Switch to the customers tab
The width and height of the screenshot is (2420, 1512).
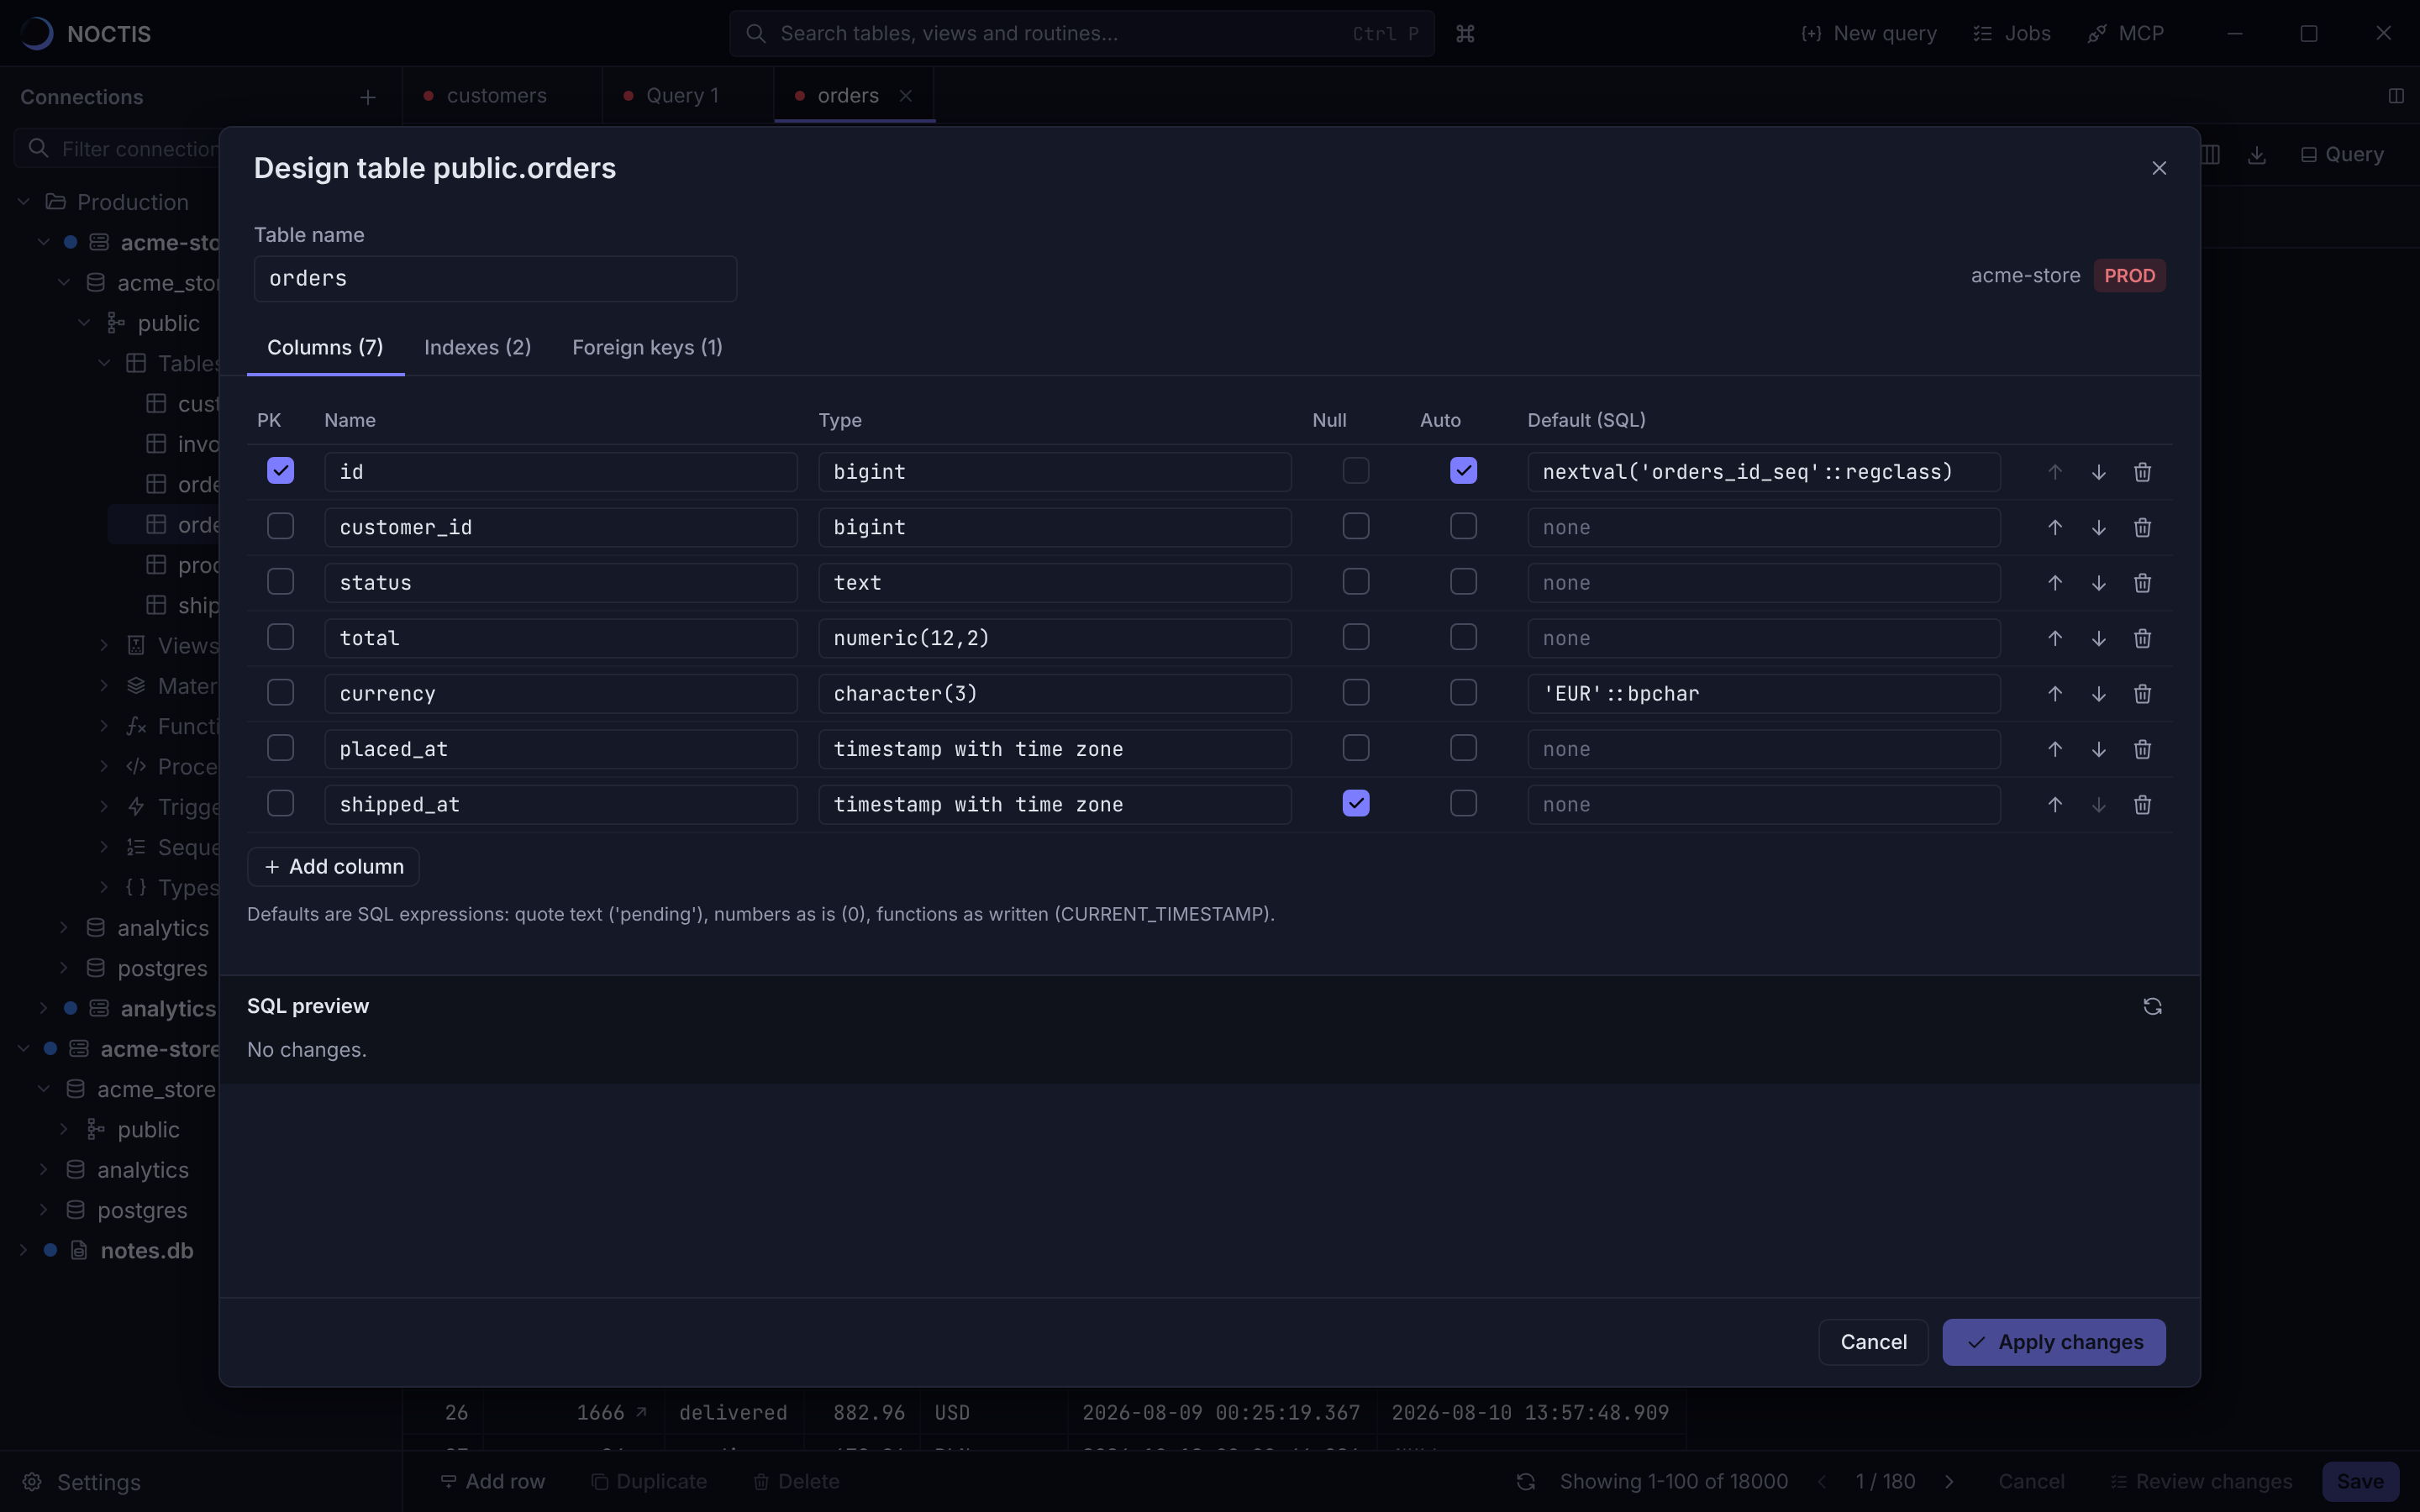coord(497,96)
